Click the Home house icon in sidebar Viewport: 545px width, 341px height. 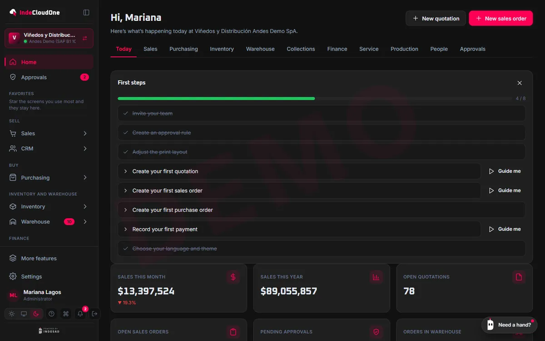click(x=13, y=62)
